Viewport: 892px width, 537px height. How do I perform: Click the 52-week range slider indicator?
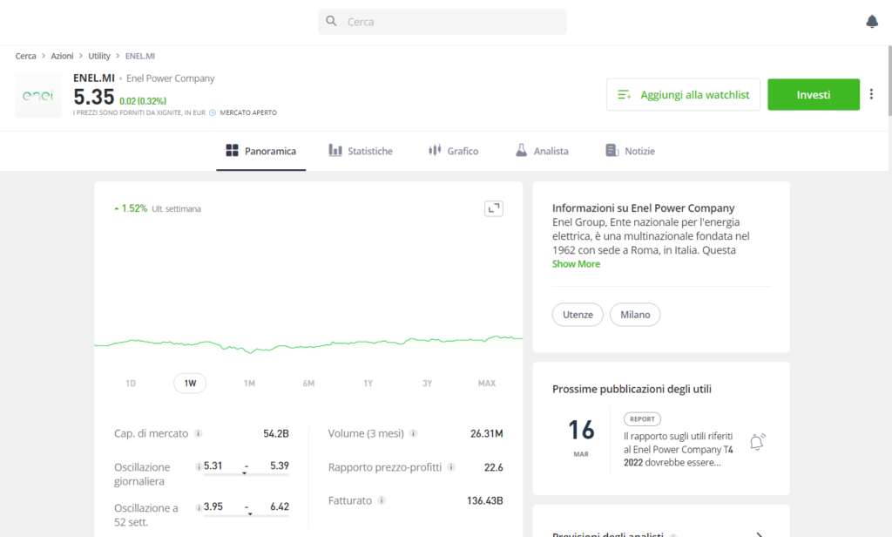tap(250, 513)
